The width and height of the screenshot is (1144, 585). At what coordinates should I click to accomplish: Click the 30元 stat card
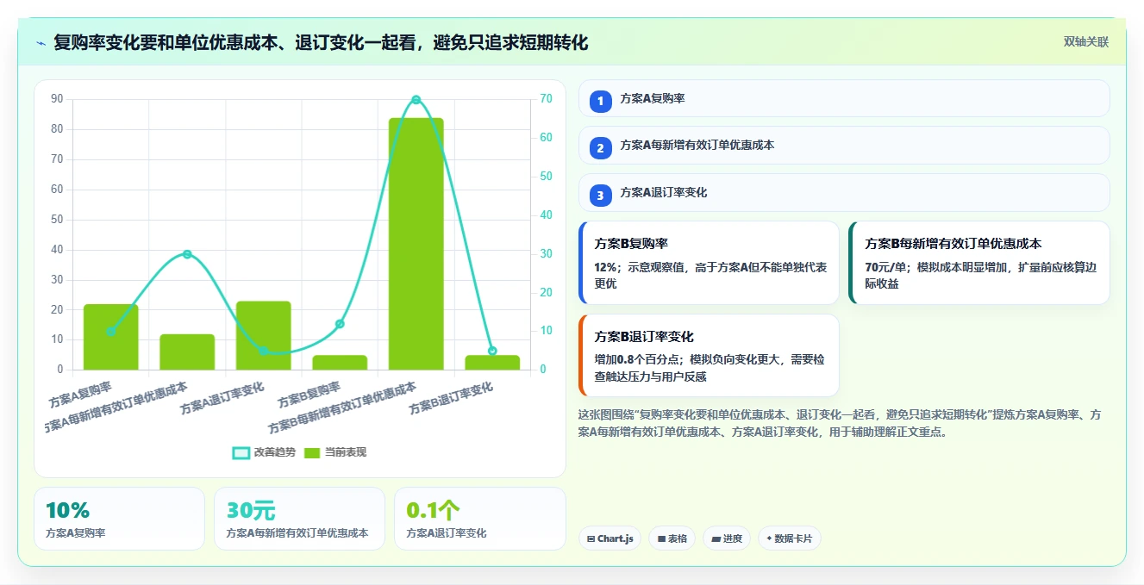(x=299, y=519)
